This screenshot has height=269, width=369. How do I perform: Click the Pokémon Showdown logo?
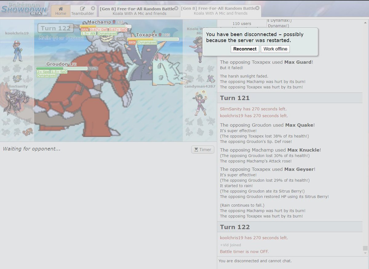coord(25,9)
